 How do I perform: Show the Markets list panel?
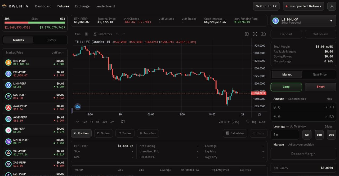(x=18, y=40)
